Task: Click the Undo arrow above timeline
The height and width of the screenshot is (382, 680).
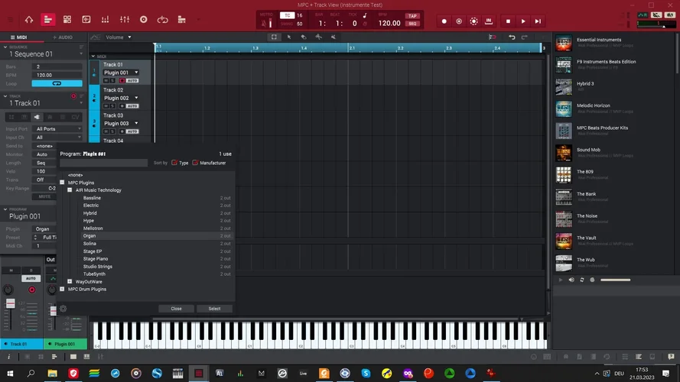Action: pos(512,37)
